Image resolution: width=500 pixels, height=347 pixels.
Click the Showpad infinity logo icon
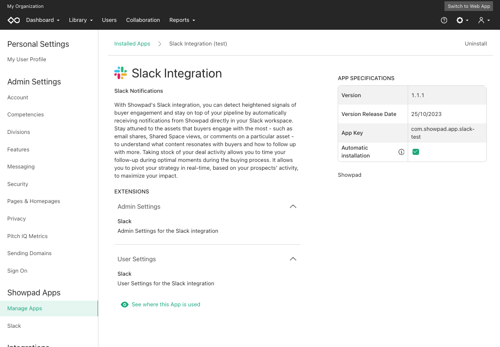(14, 20)
